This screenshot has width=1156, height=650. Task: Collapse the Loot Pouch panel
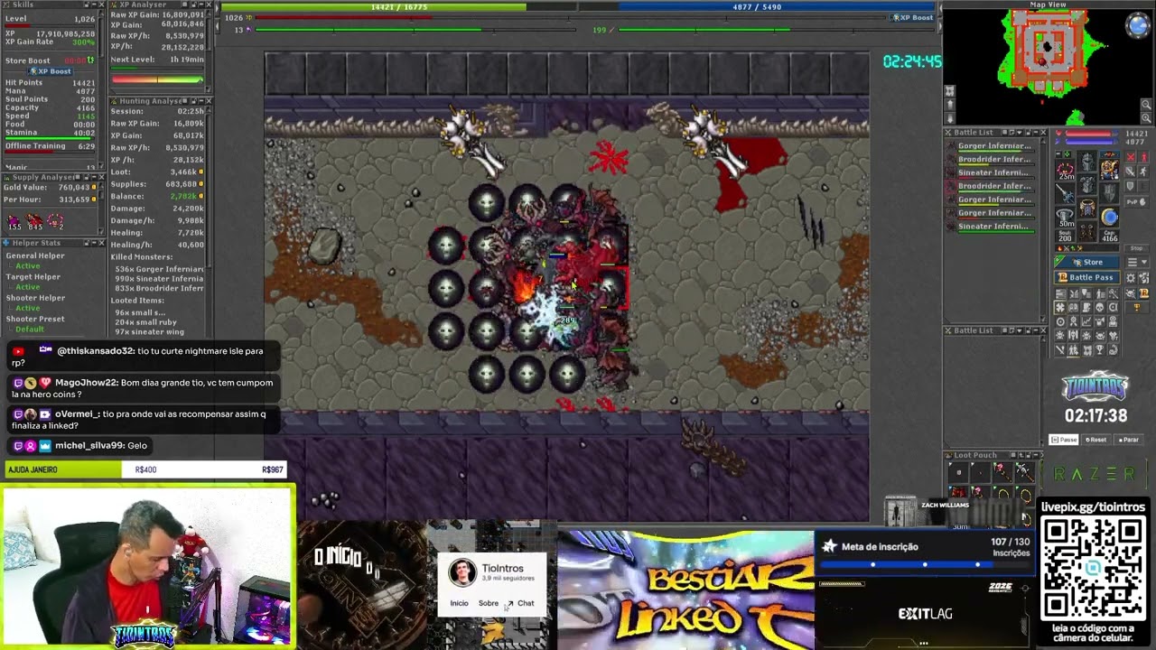pyautogui.click(x=1034, y=455)
